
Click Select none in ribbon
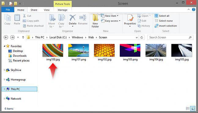coord(164,21)
